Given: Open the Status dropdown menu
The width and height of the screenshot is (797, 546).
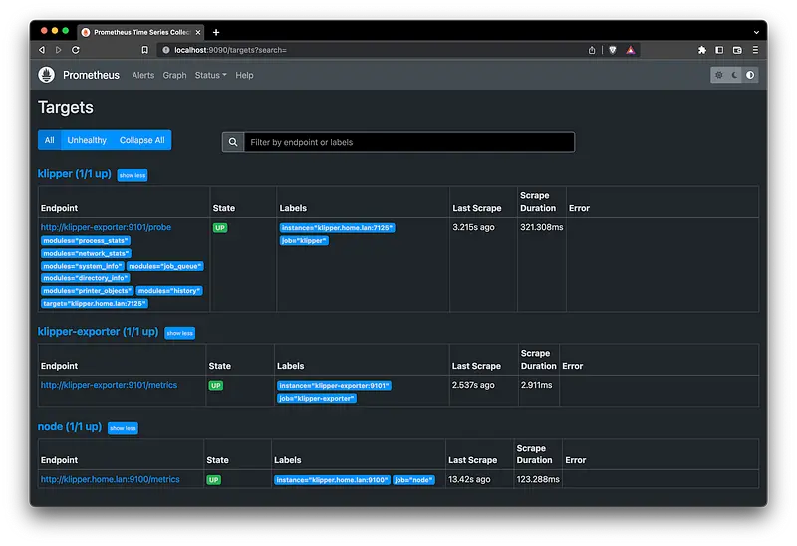Looking at the screenshot, I should (x=210, y=75).
